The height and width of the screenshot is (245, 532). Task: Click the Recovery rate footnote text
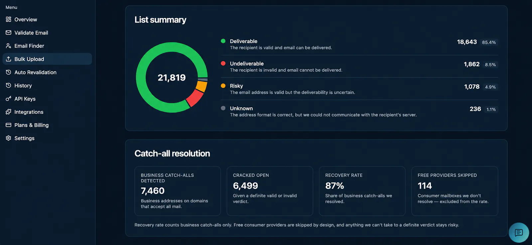pos(297,225)
